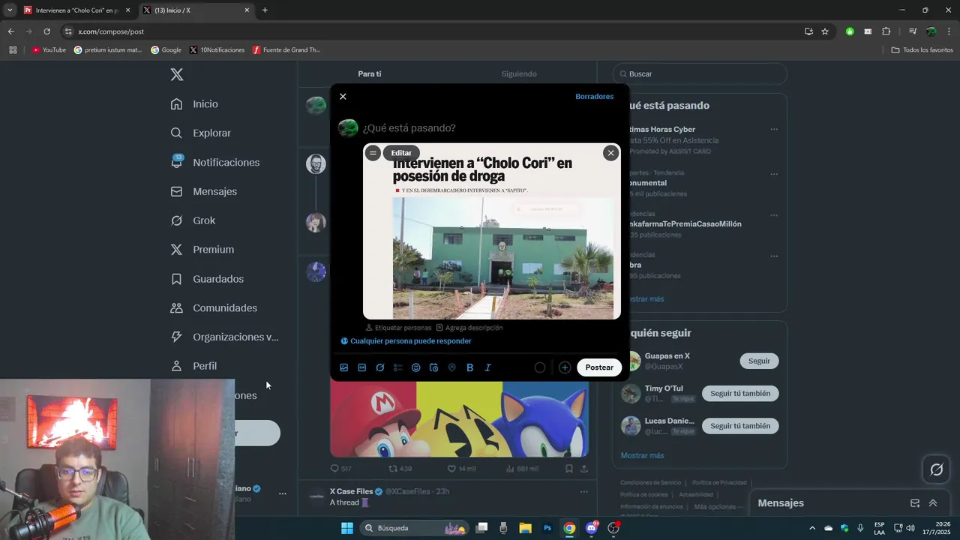Open Borradores drafts link
This screenshot has width=960, height=540.
click(594, 97)
